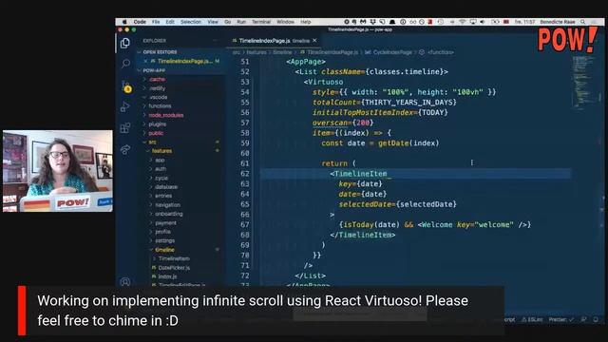
Task: Select the app folder under features
Action: (160, 160)
